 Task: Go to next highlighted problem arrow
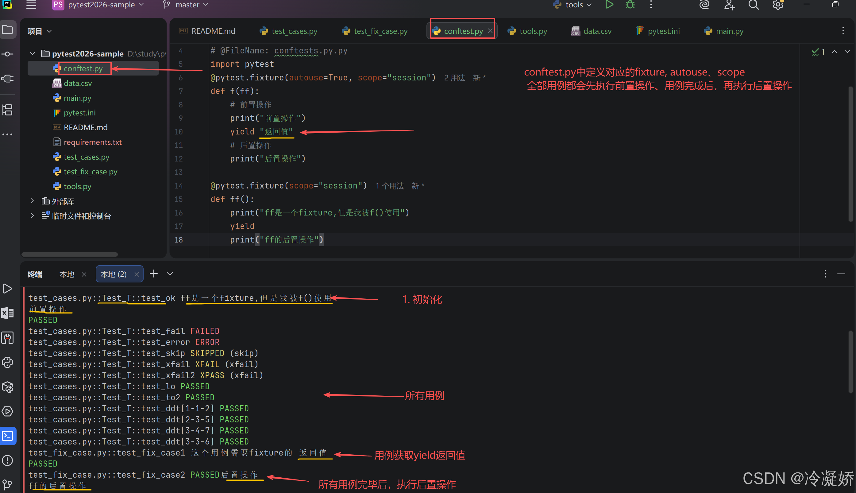point(847,52)
